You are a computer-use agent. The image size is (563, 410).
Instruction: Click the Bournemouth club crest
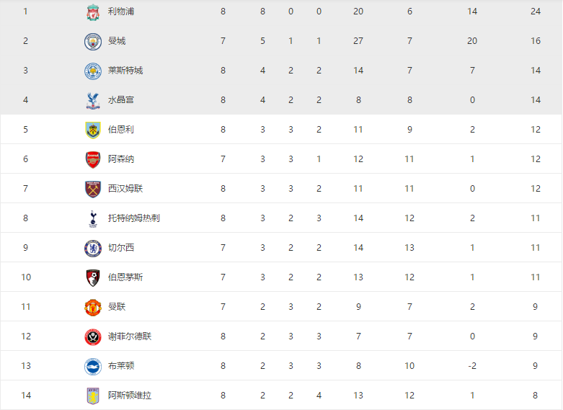point(93,278)
